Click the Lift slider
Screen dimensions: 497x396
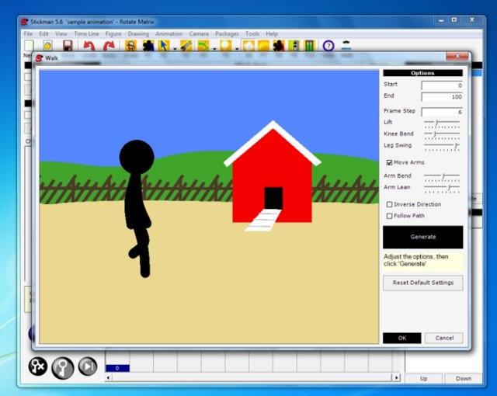tap(442, 123)
